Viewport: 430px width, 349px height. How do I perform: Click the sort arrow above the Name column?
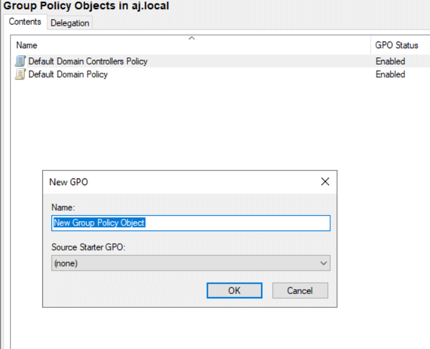pyautogui.click(x=191, y=39)
